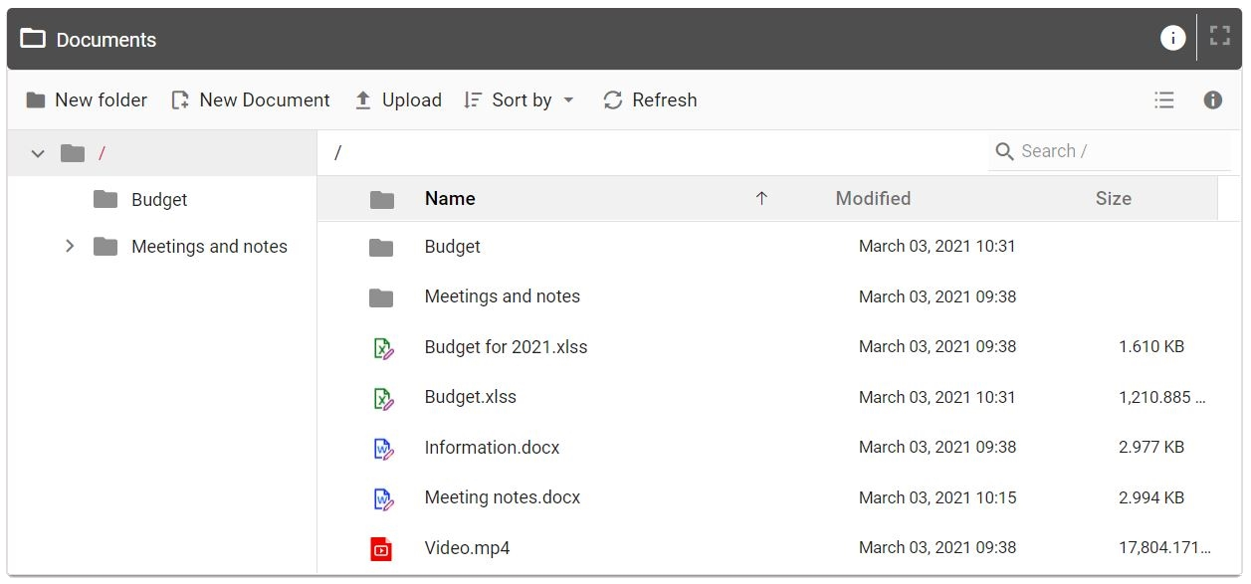Image resolution: width=1251 pixels, height=584 pixels.
Task: Enter fullscreen mode with the corner icon
Action: (1220, 38)
